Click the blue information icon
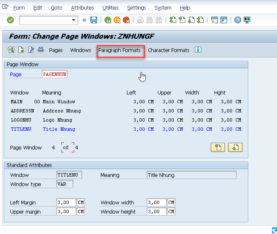Screen dimensions: 277x234 [x=198, y=50]
